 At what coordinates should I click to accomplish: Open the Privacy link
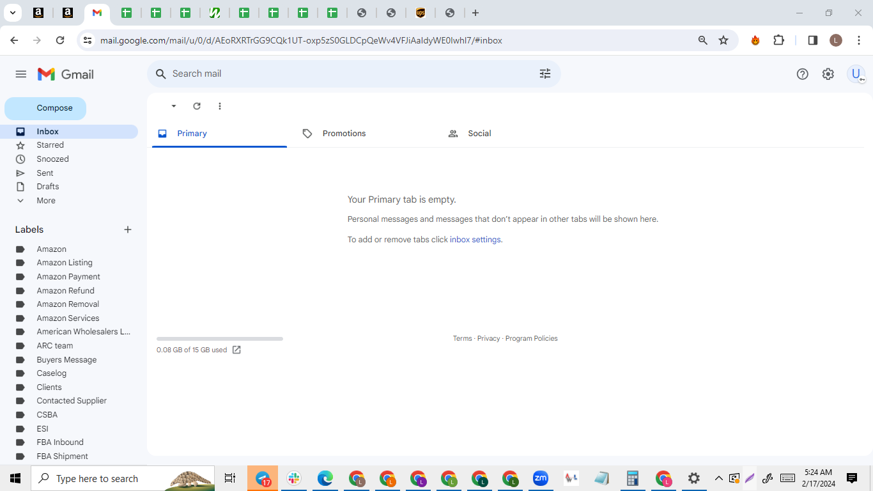pyautogui.click(x=488, y=339)
